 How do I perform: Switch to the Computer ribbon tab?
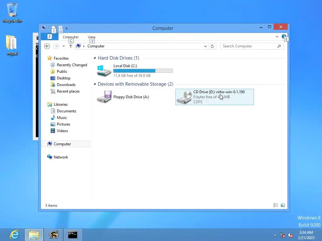click(71, 37)
